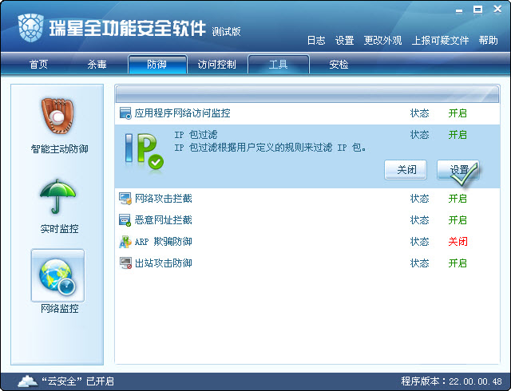The height and width of the screenshot is (391, 511).
Task: Maximize the Rising security window
Action: coord(477,10)
